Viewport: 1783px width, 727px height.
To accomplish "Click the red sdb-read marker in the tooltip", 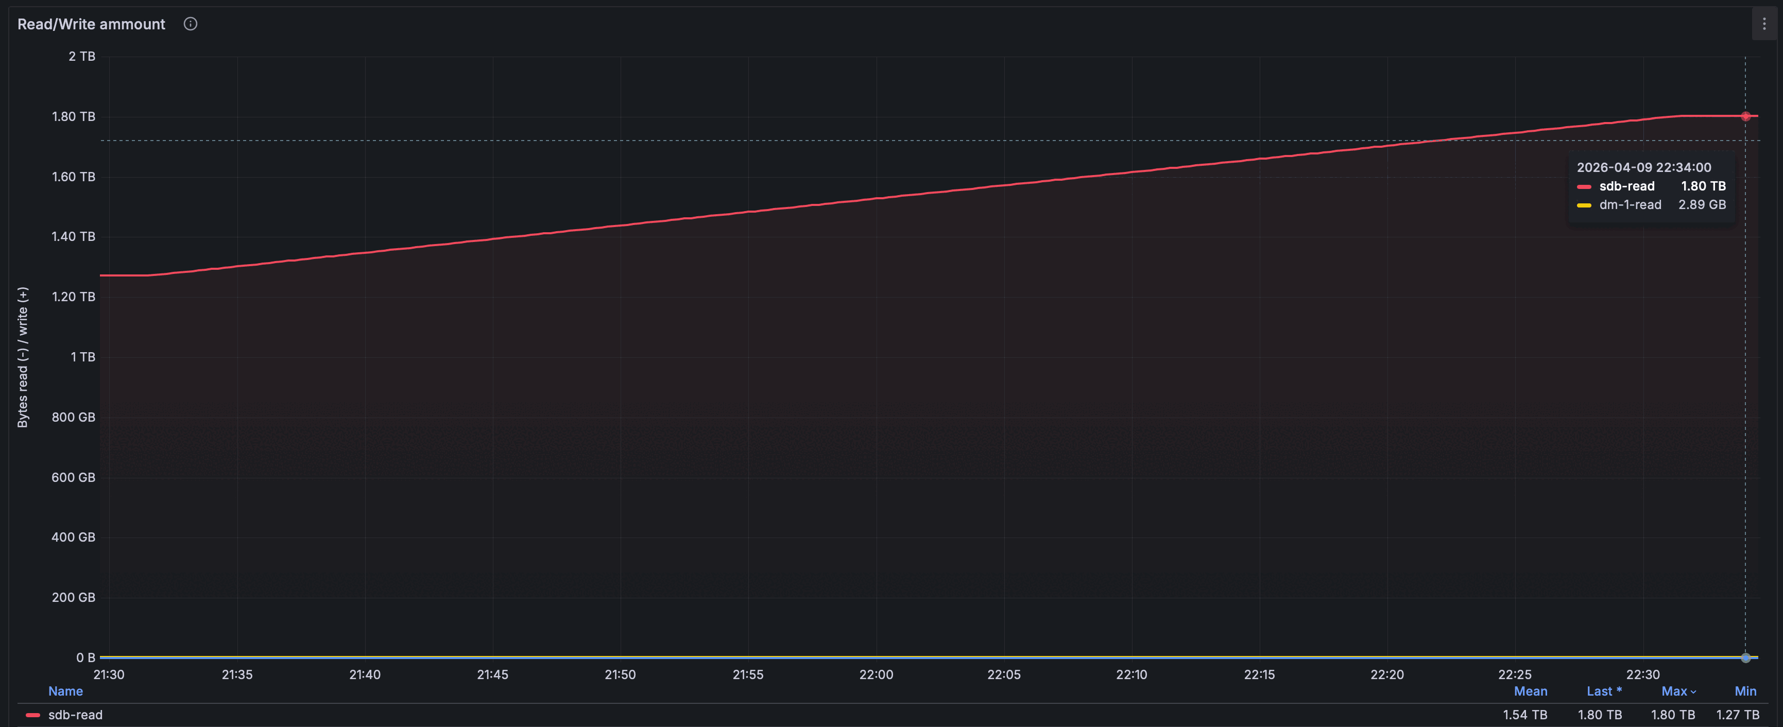I will point(1584,187).
